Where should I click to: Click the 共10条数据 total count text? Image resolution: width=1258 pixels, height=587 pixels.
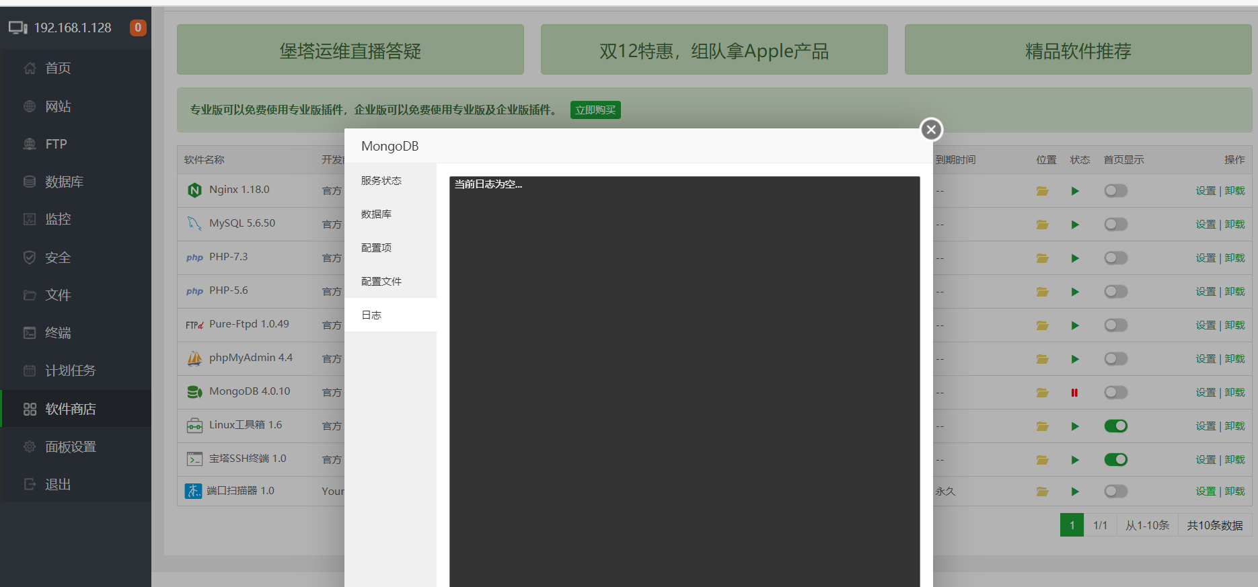[x=1215, y=526]
